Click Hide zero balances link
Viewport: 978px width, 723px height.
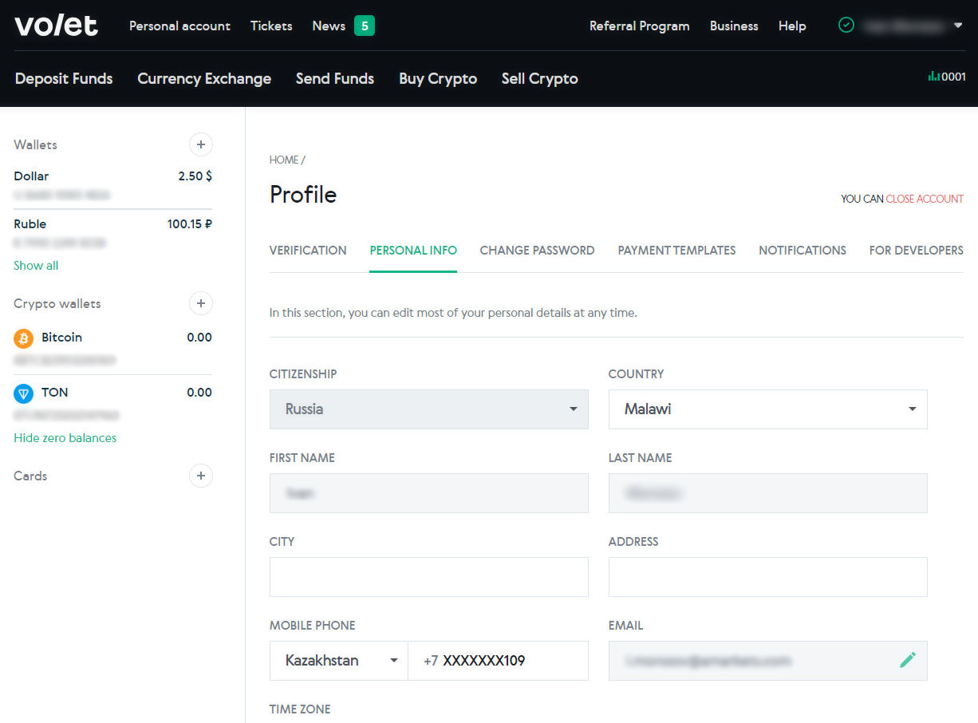coord(65,438)
